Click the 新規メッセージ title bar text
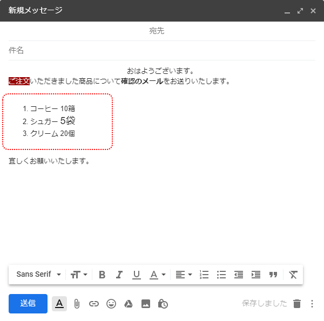The height and width of the screenshot is (321, 324). pyautogui.click(x=35, y=10)
